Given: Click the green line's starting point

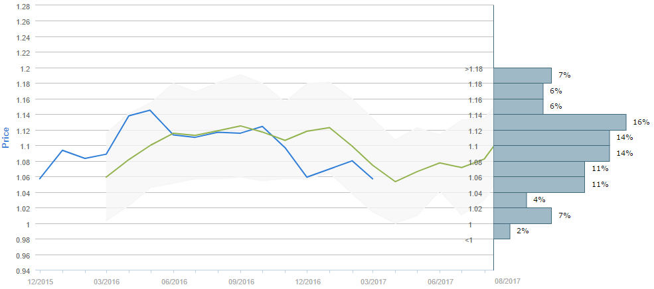Looking at the screenshot, I should coord(106,177).
